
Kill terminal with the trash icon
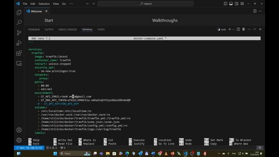pos(244,29)
